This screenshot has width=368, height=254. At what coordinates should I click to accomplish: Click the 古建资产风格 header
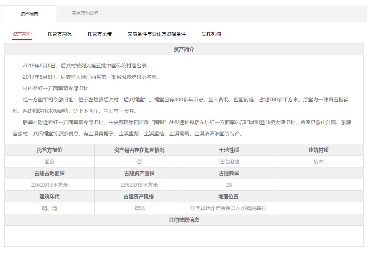(x=139, y=197)
